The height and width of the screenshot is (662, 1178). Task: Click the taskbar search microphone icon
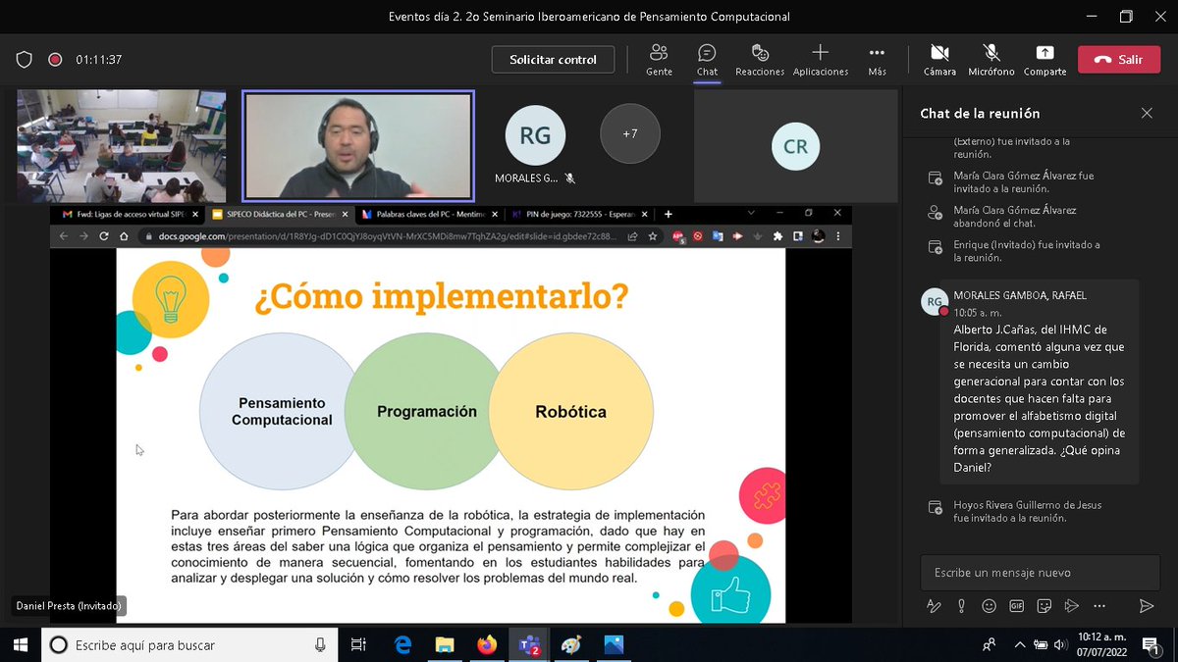[x=320, y=644]
